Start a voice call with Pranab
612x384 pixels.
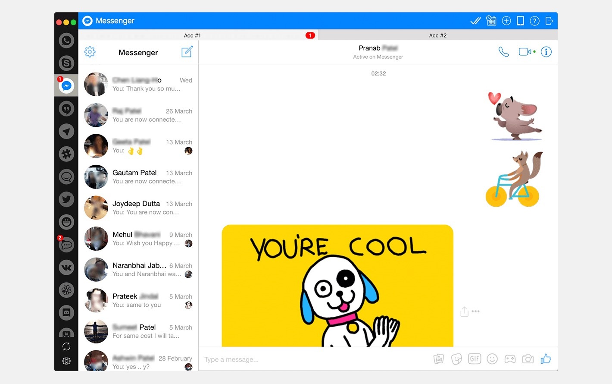click(x=503, y=52)
